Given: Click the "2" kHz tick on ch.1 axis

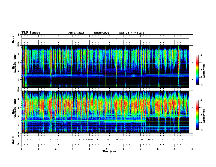Looking at the screenshot, I should tap(19, 79).
